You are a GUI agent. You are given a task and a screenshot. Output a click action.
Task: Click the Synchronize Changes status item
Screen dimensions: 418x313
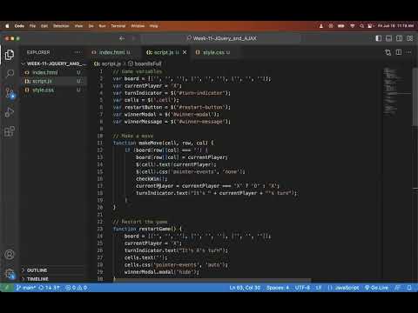tap(49, 288)
